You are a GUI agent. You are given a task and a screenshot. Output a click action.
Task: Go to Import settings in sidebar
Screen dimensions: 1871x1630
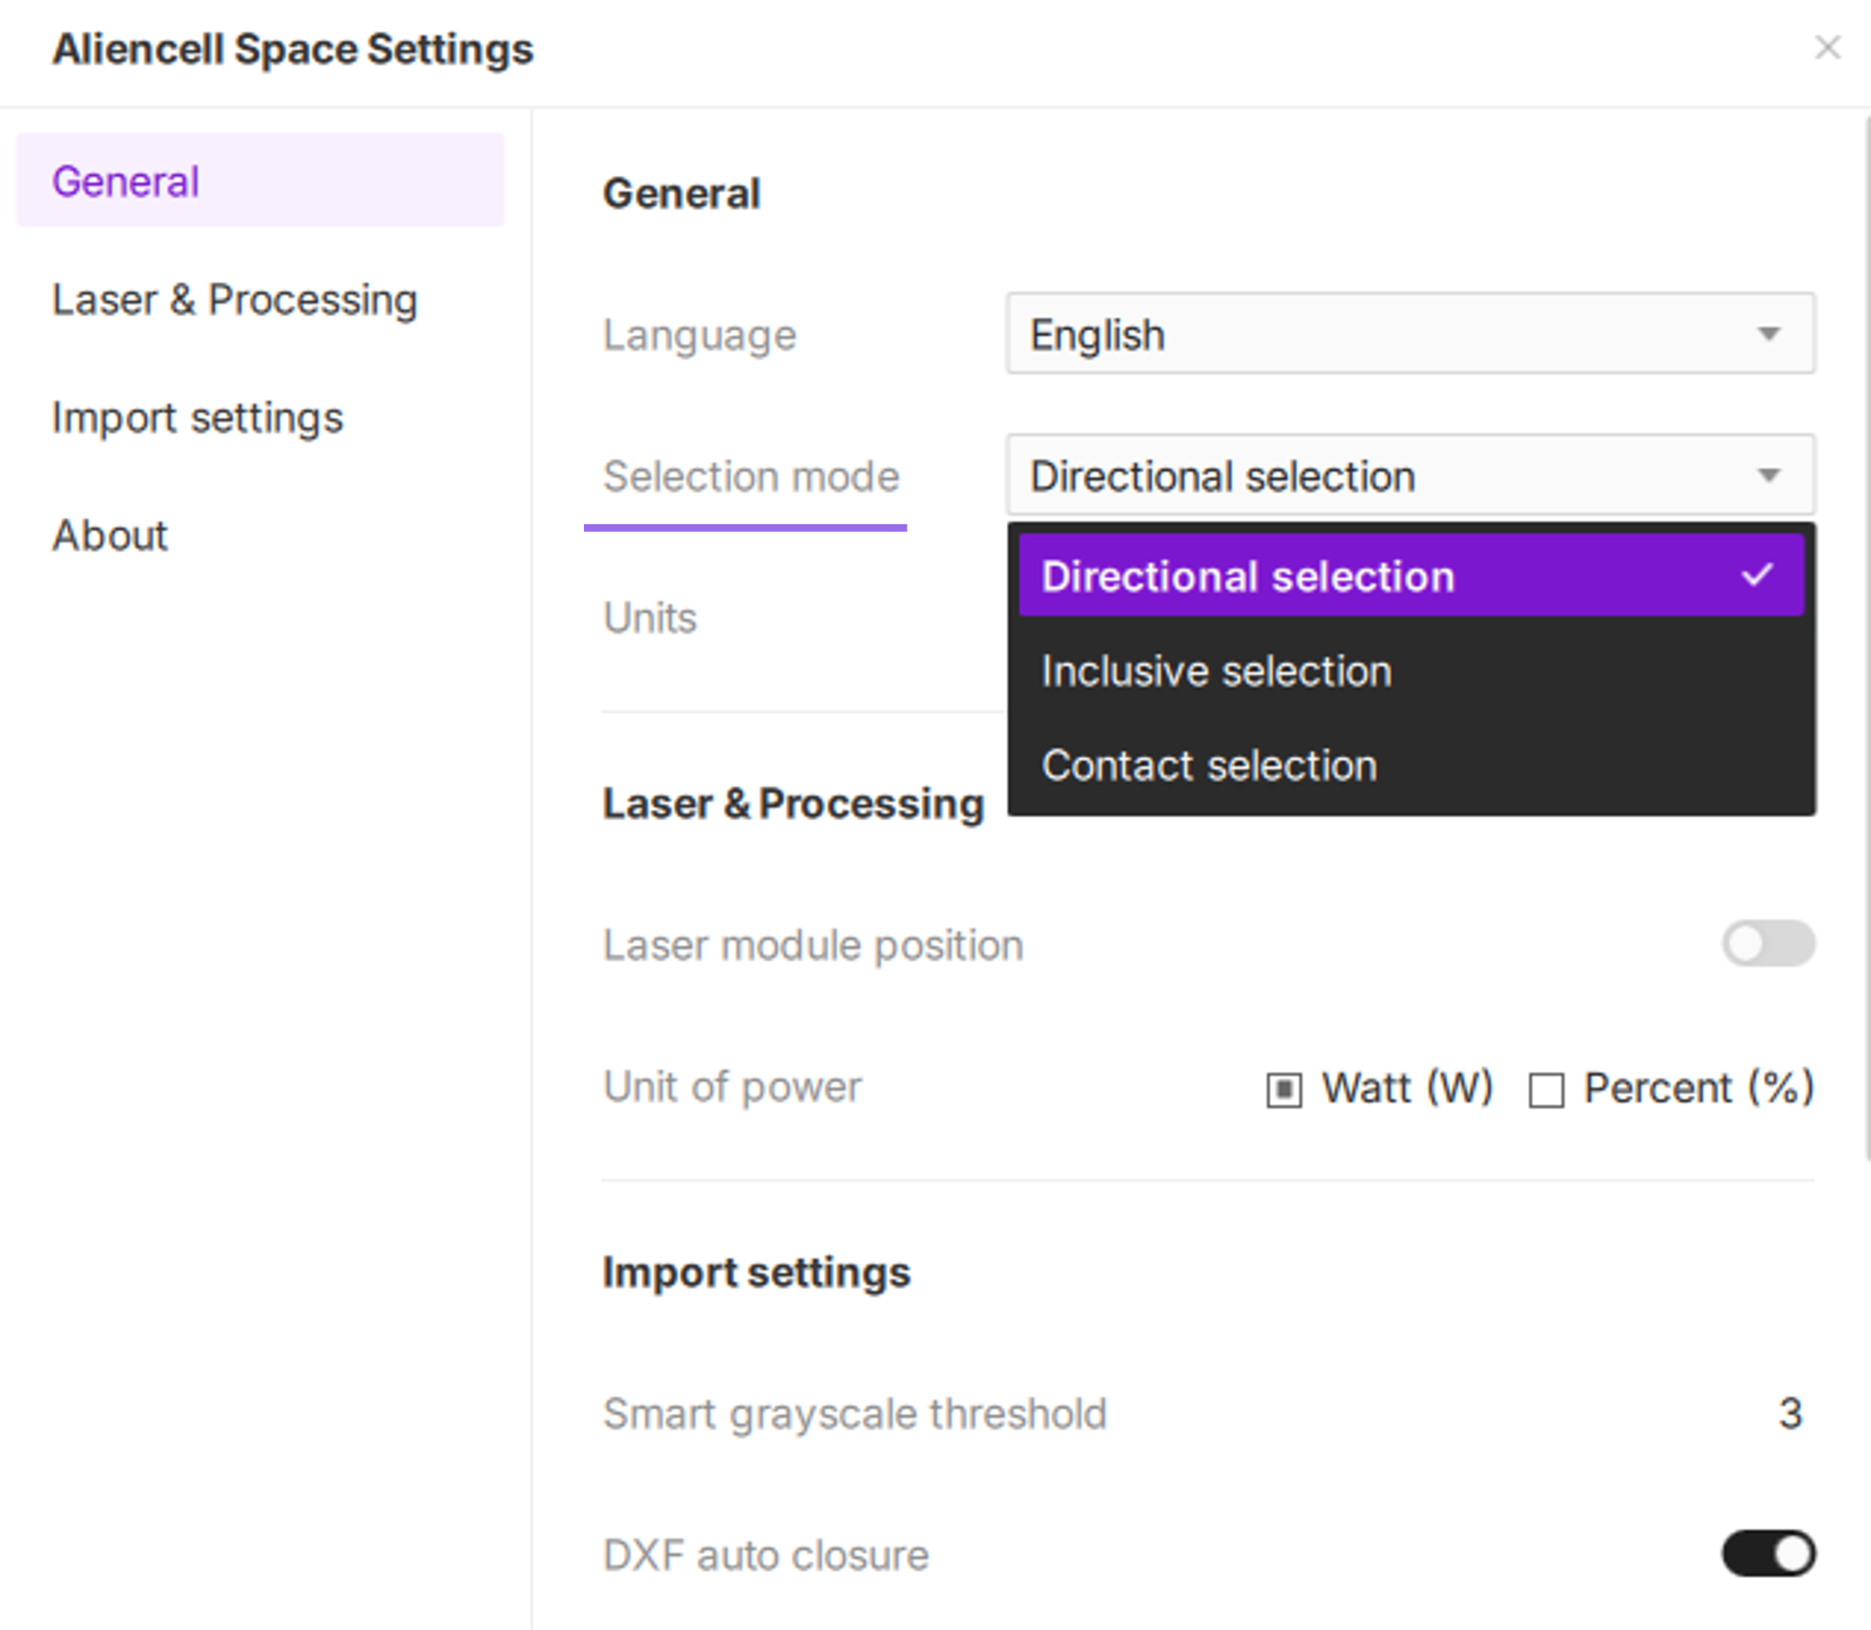pos(197,418)
